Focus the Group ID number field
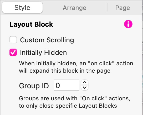 click(x=67, y=85)
